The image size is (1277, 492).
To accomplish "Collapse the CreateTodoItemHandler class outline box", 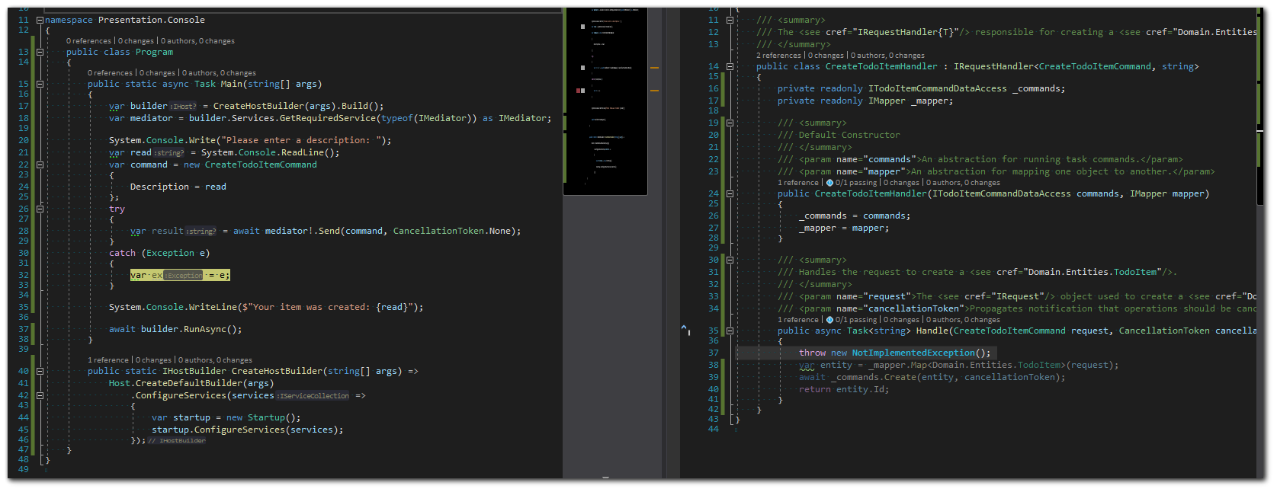I will pyautogui.click(x=730, y=67).
